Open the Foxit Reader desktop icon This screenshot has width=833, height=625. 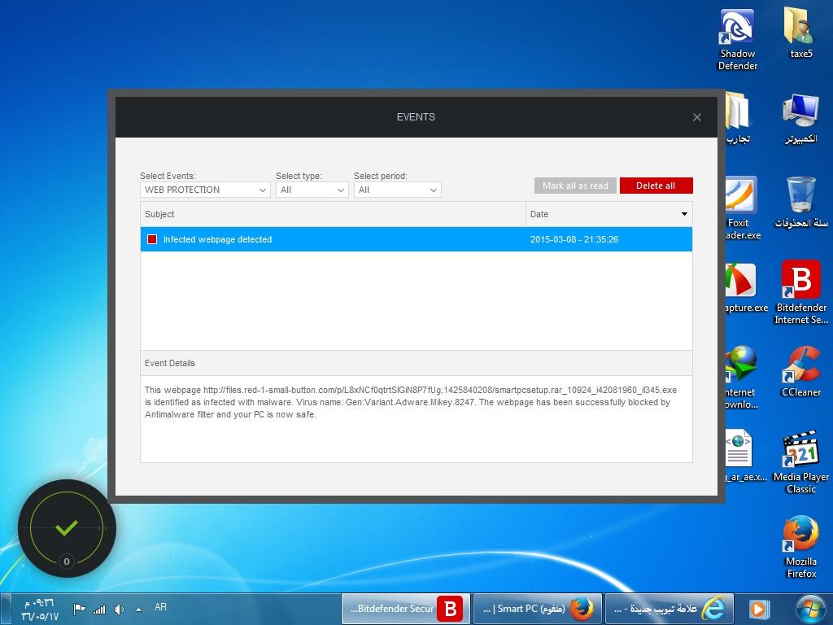coord(742,208)
